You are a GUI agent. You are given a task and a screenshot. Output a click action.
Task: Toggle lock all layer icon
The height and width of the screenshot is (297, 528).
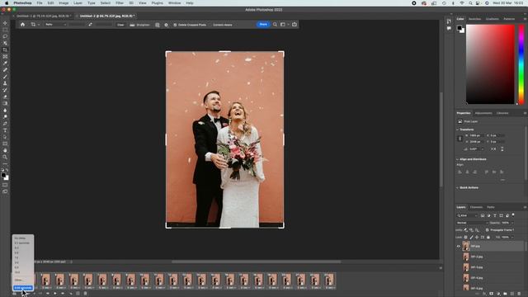pyautogui.click(x=488, y=237)
